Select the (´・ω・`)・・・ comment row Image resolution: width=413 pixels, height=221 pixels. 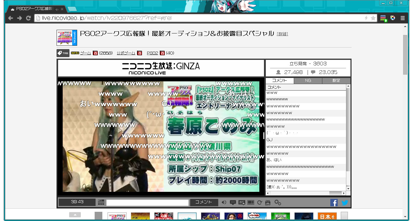coord(306,133)
